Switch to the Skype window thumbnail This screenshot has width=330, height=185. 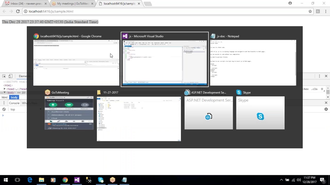260,113
